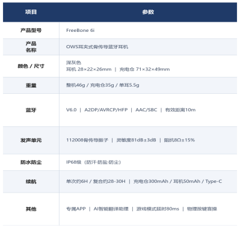Click the 产品名称 row label
Image resolution: width=240 pixels, height=228 pixels.
(x=31, y=47)
